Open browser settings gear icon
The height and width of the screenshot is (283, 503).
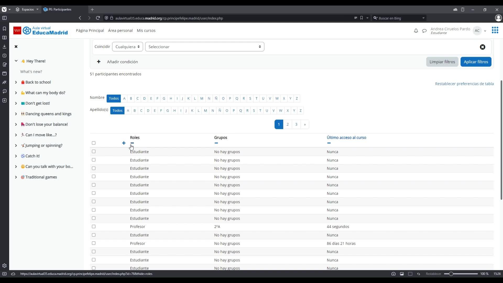click(x=4, y=266)
